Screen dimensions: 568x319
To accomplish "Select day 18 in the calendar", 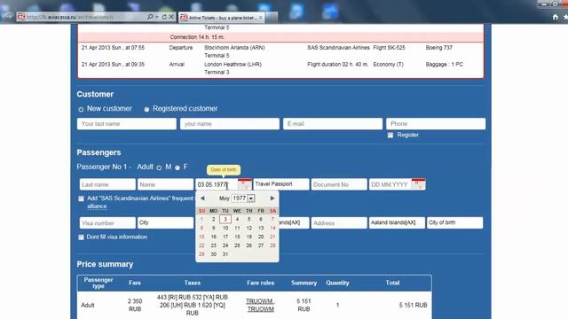I will point(237,237).
